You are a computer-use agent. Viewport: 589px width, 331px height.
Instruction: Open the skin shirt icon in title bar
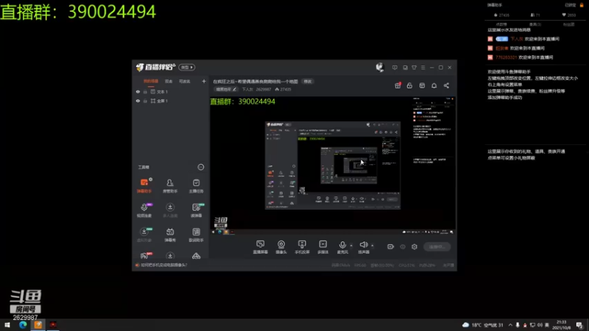(414, 68)
